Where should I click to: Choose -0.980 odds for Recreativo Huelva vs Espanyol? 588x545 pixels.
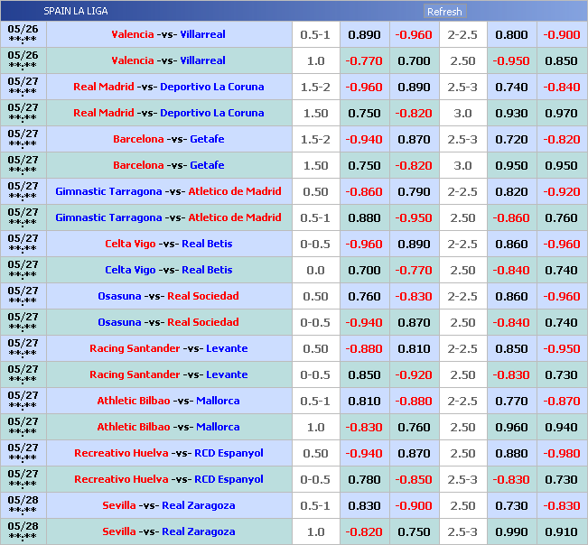tap(561, 453)
